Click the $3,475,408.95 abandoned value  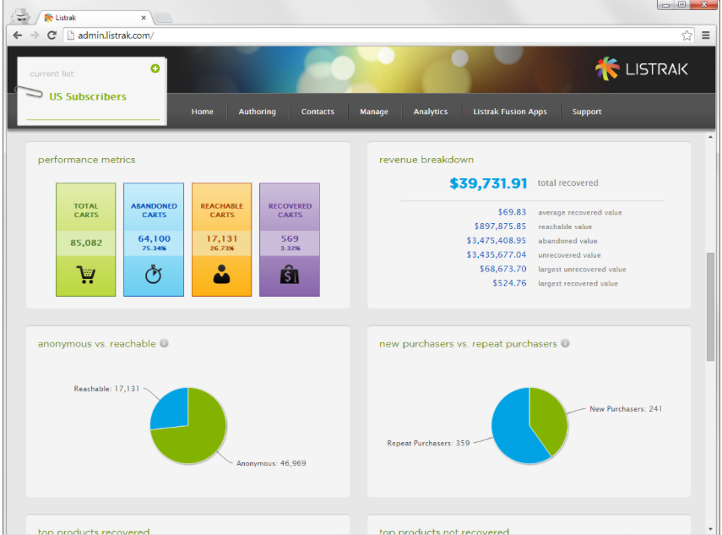click(x=496, y=241)
